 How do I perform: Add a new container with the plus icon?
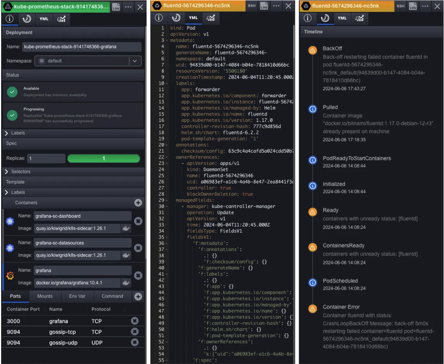tap(138, 203)
